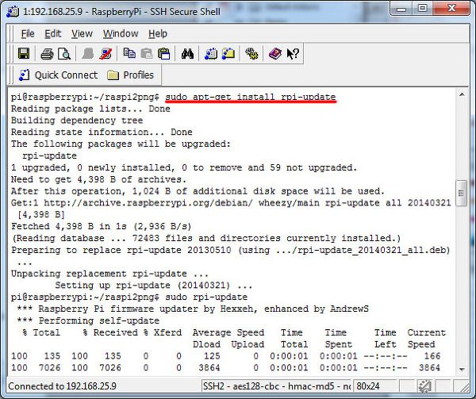Click the Current Speed value '3864'
The height and width of the screenshot is (399, 476).
(429, 368)
